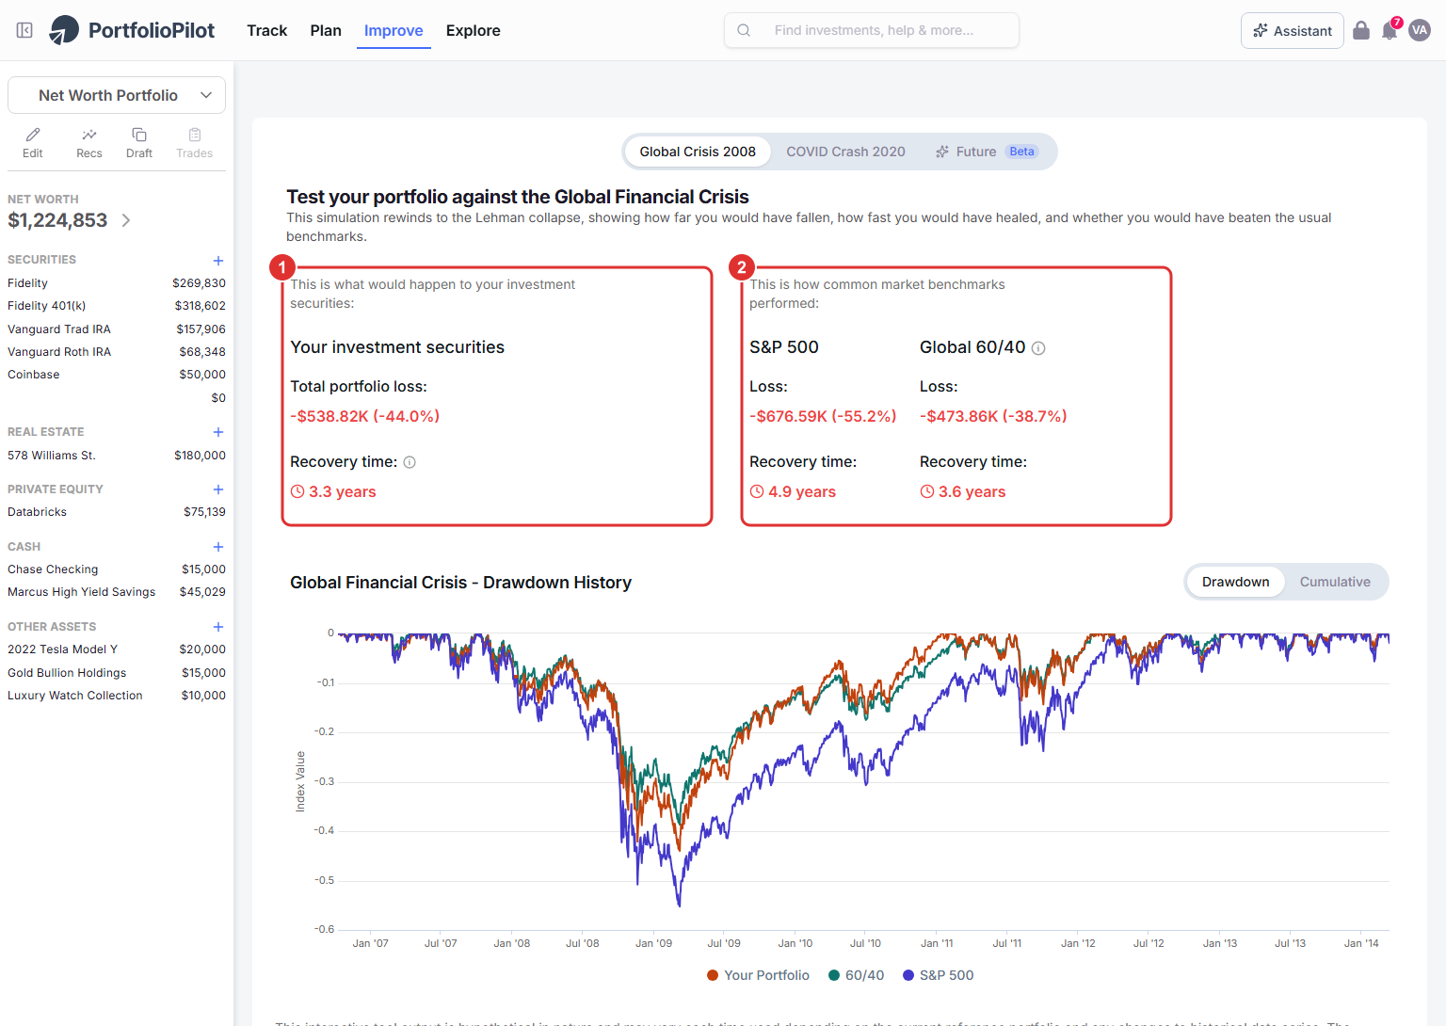This screenshot has width=1446, height=1026.
Task: Open Draft copy icon
Action: [139, 135]
